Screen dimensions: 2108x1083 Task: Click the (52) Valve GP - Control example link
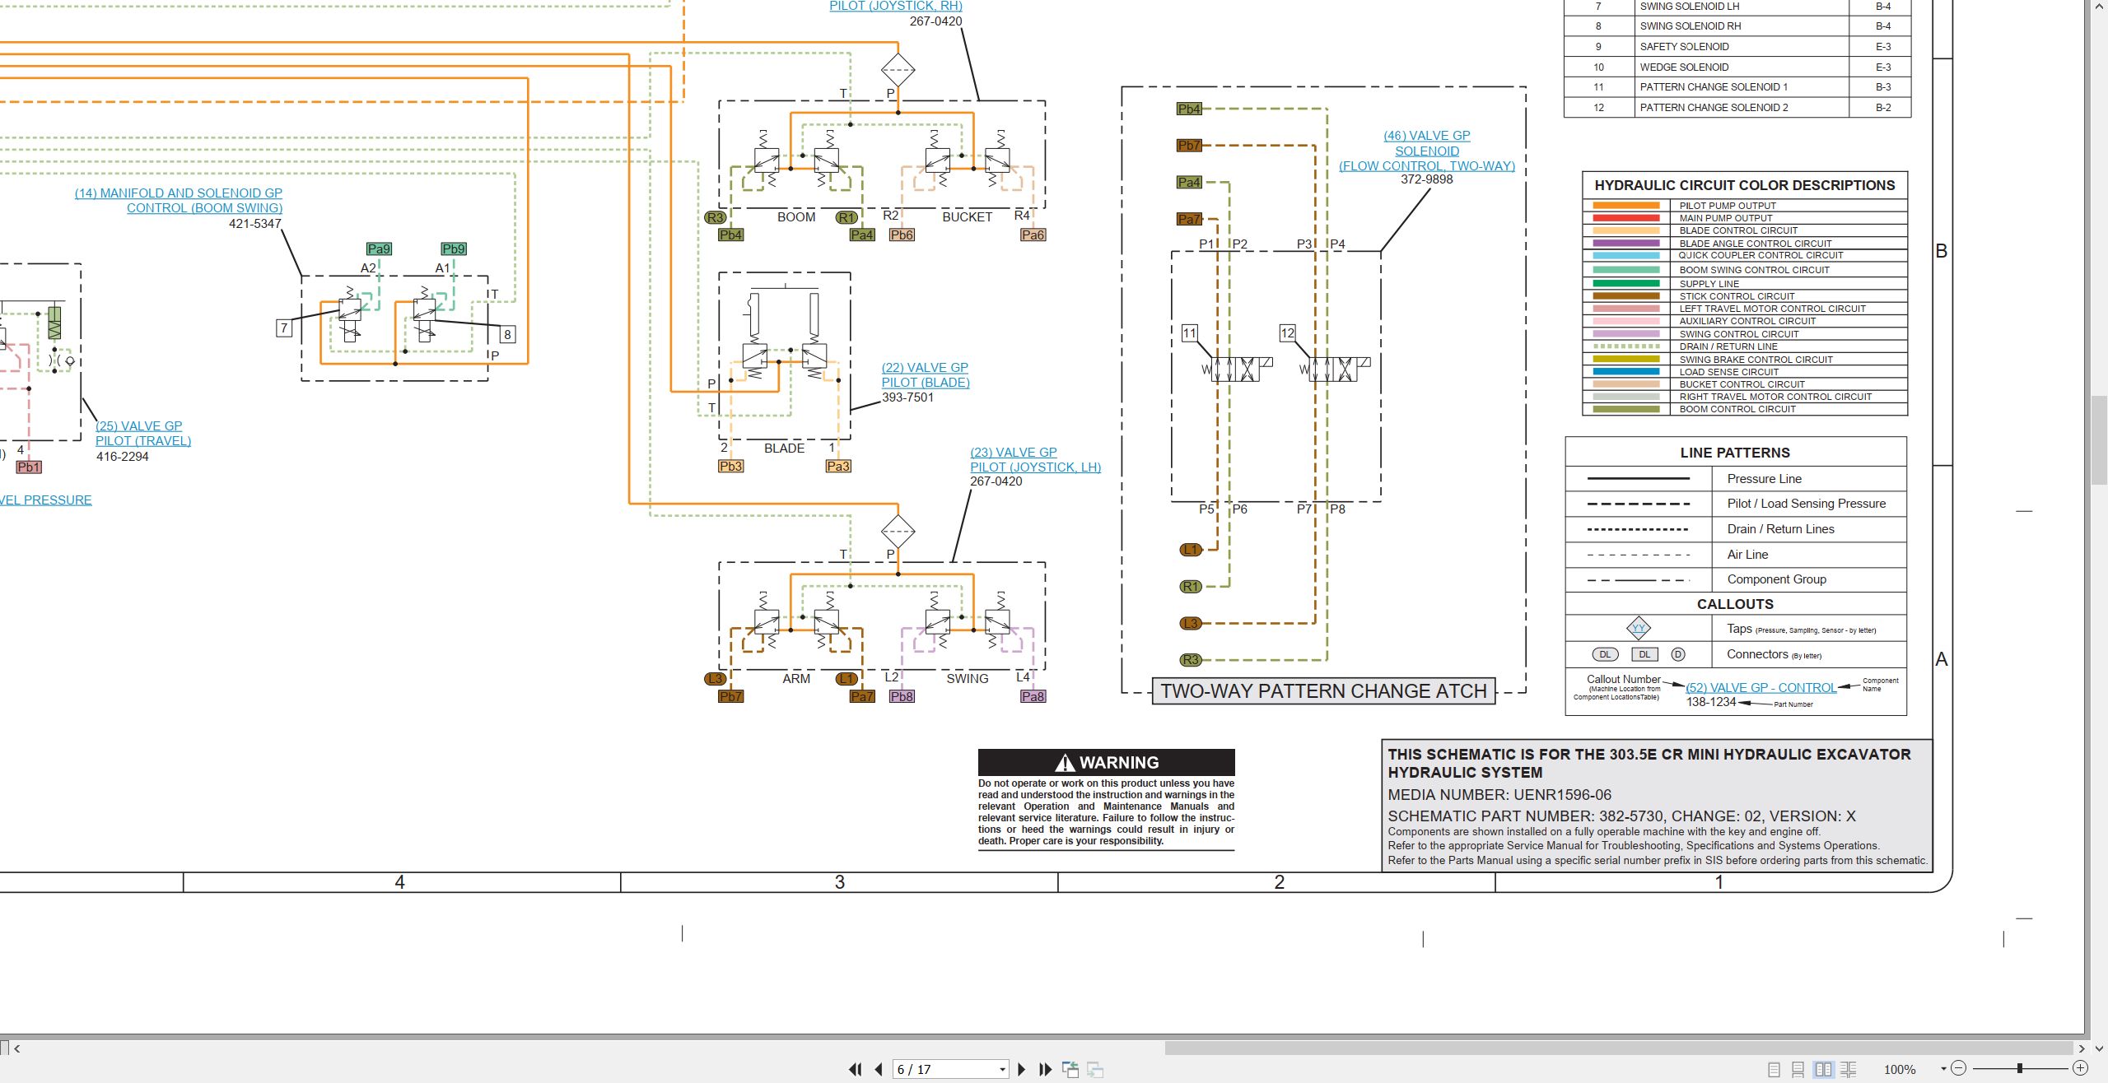1761,687
